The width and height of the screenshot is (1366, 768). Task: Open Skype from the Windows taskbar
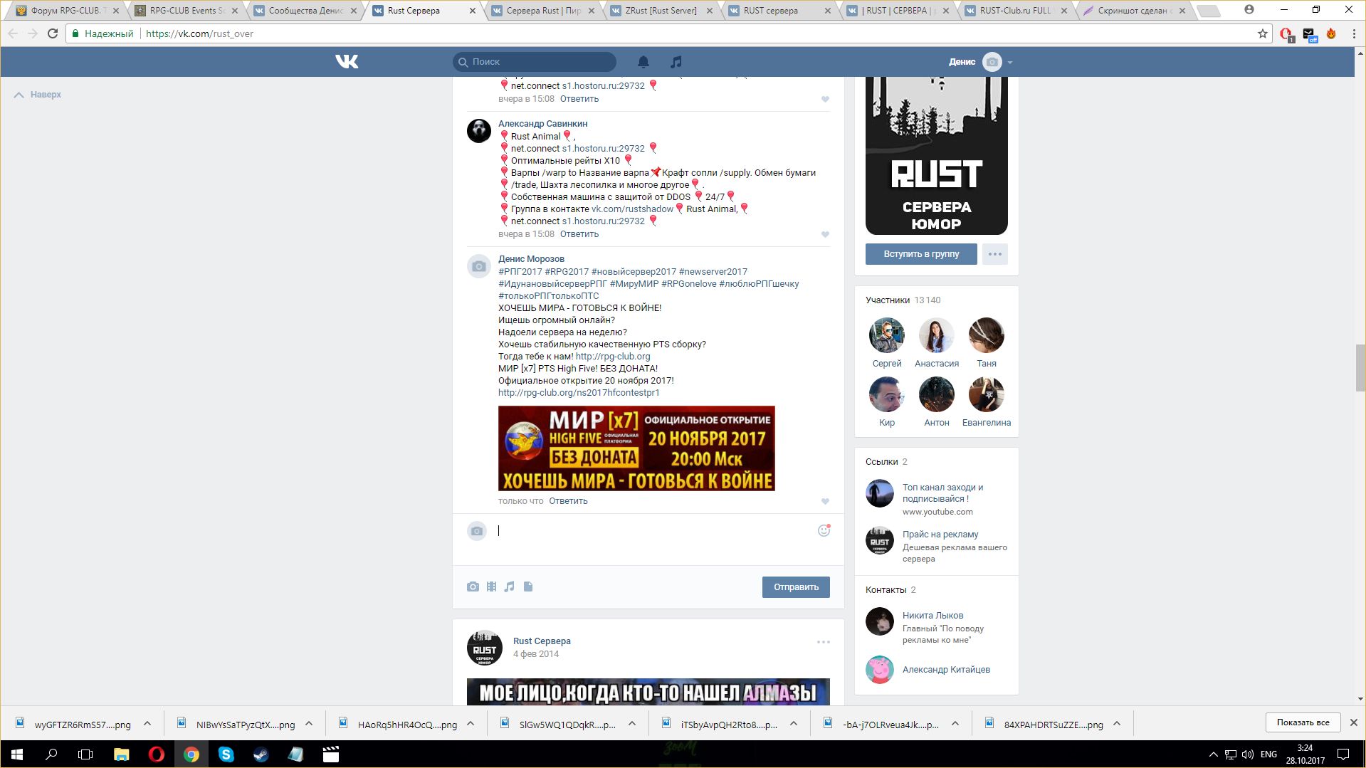[226, 754]
